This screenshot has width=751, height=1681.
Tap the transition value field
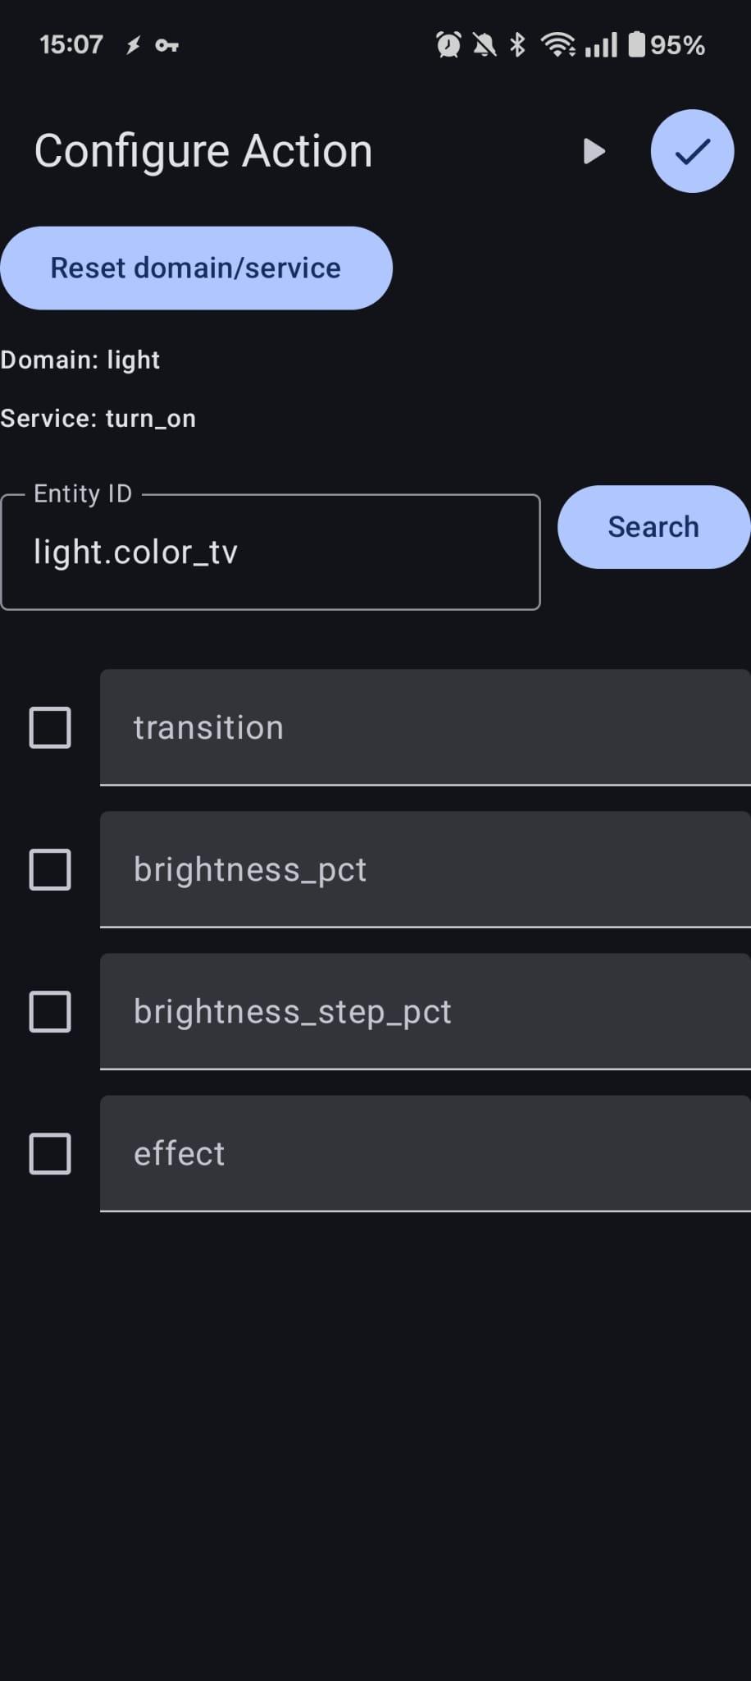(425, 728)
